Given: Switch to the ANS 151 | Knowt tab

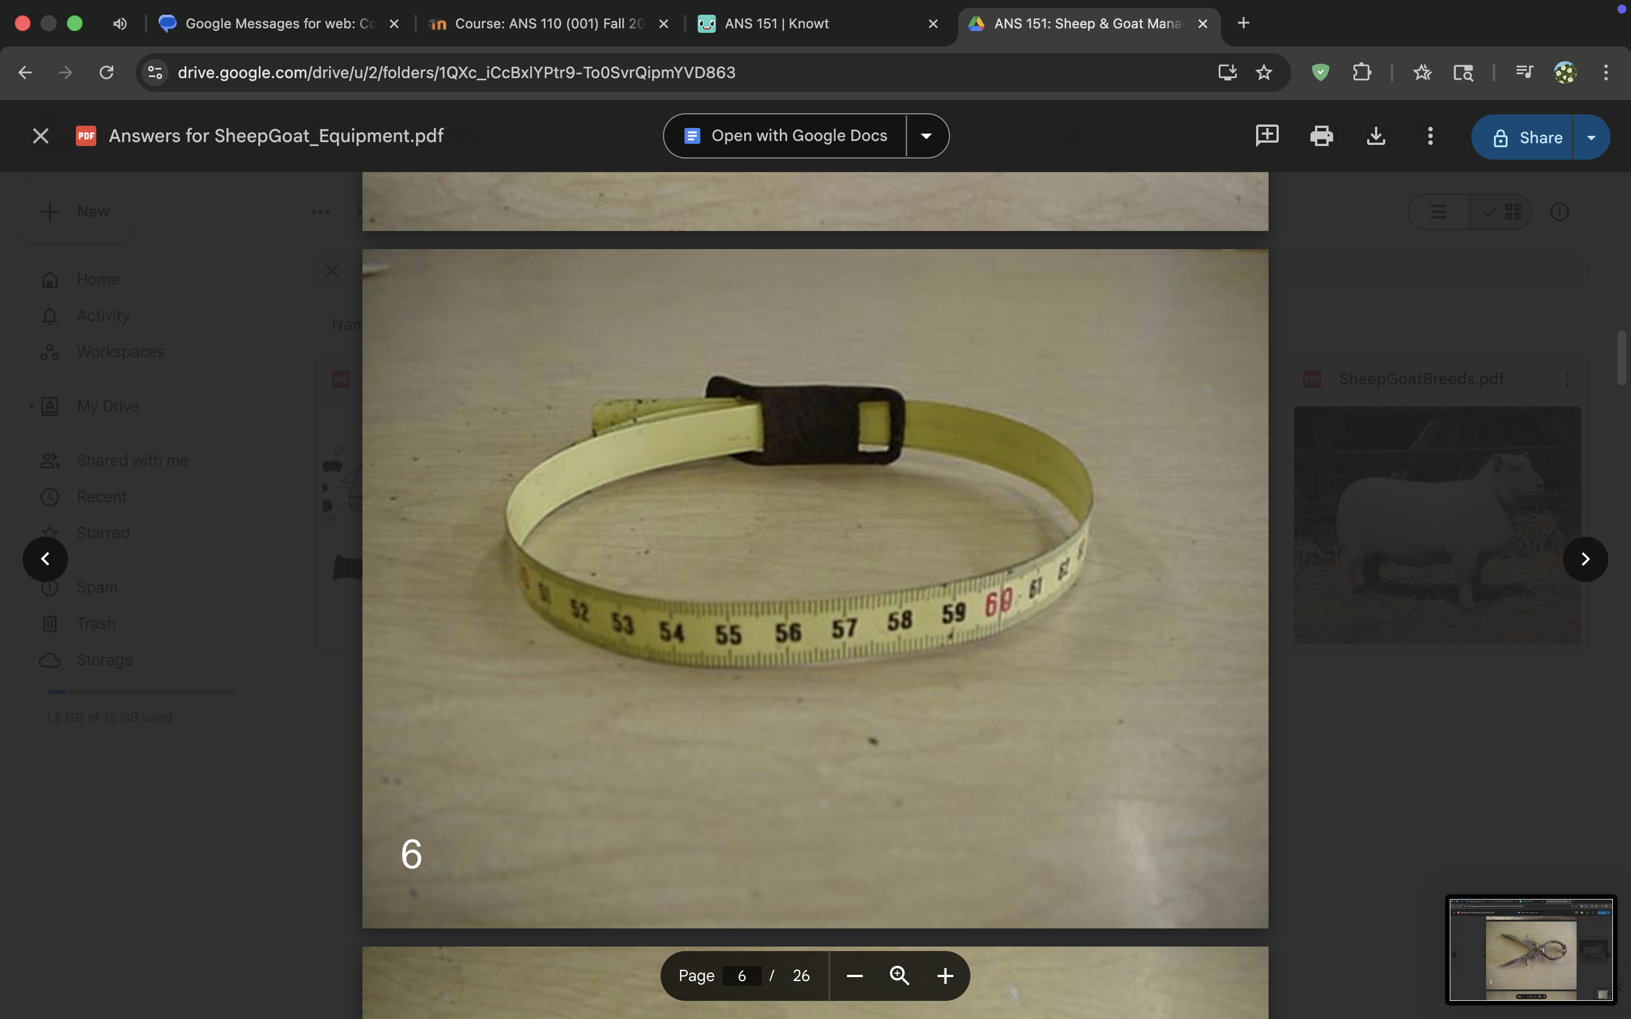Looking at the screenshot, I should tap(776, 24).
